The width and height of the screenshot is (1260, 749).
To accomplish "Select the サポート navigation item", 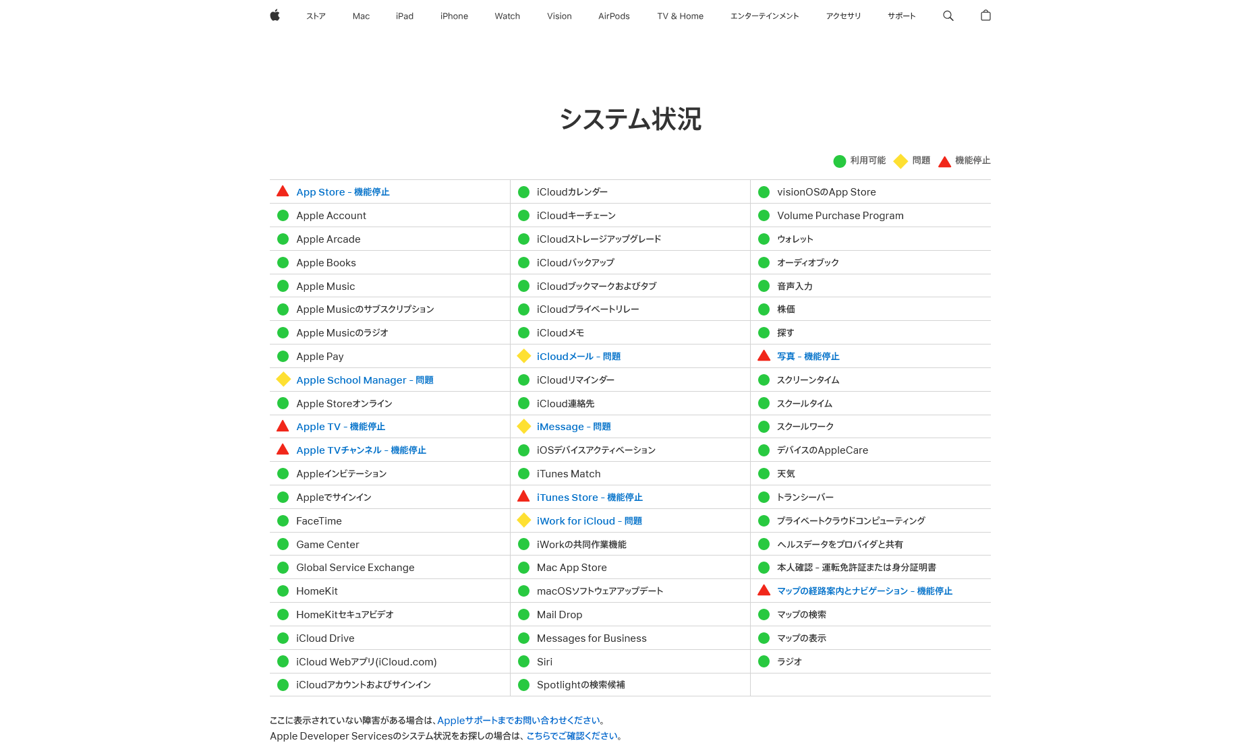I will tap(901, 16).
